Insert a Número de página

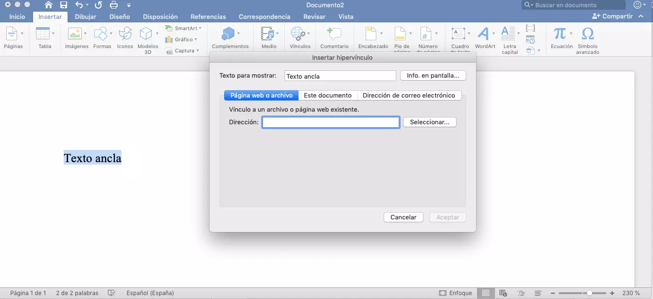[425, 33]
